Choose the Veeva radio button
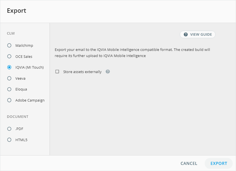236x171 pixels. (9, 78)
